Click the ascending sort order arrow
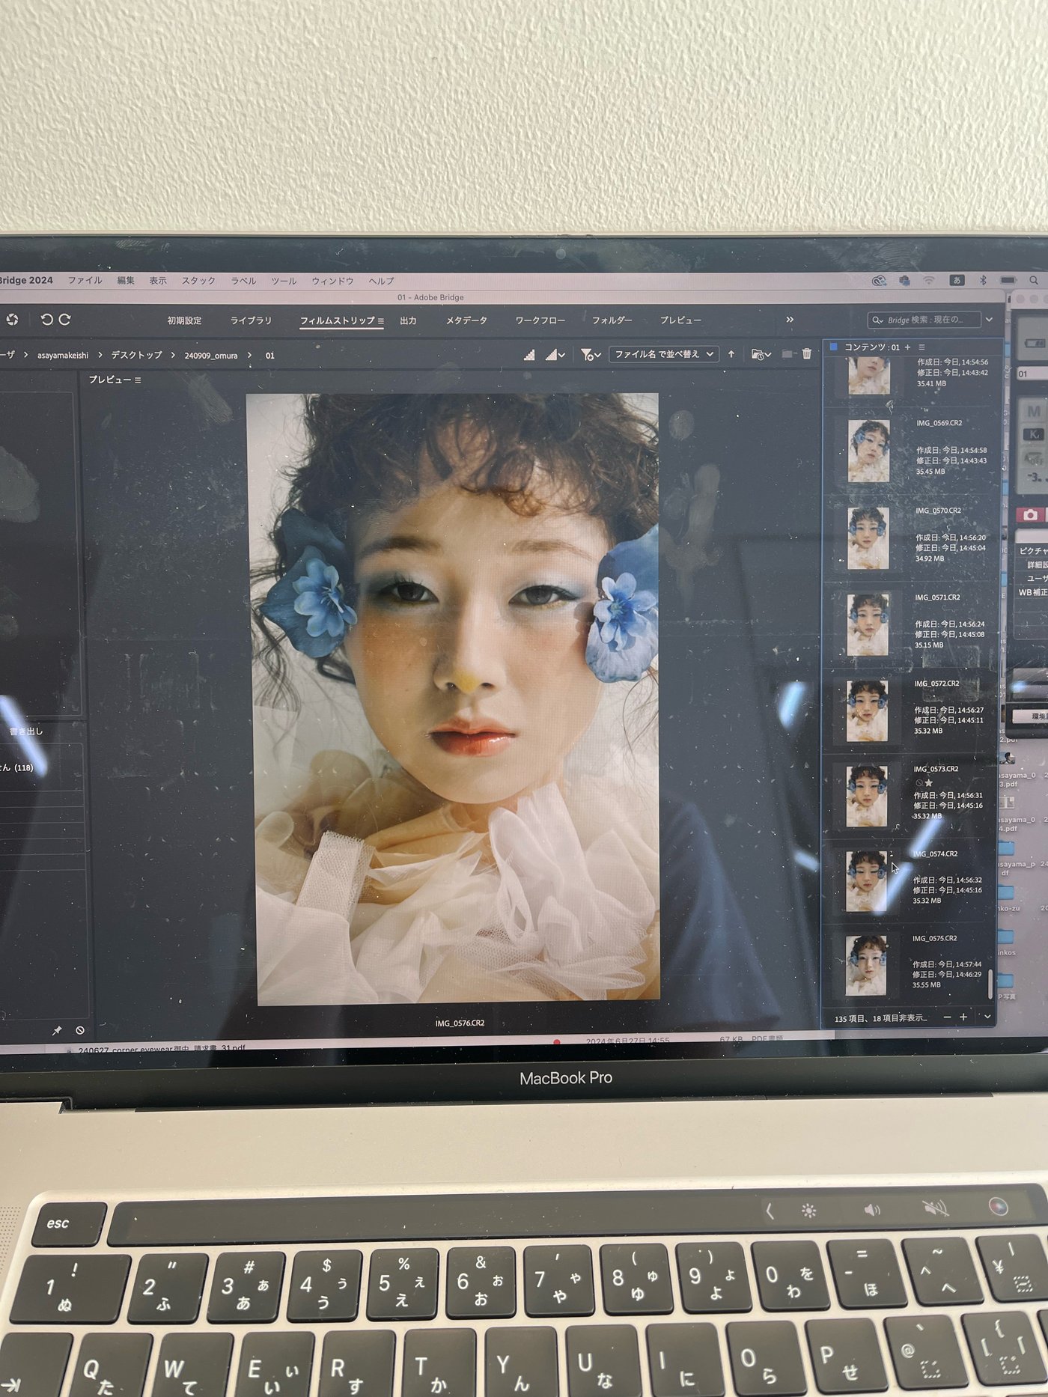This screenshot has width=1048, height=1397. coord(731,354)
